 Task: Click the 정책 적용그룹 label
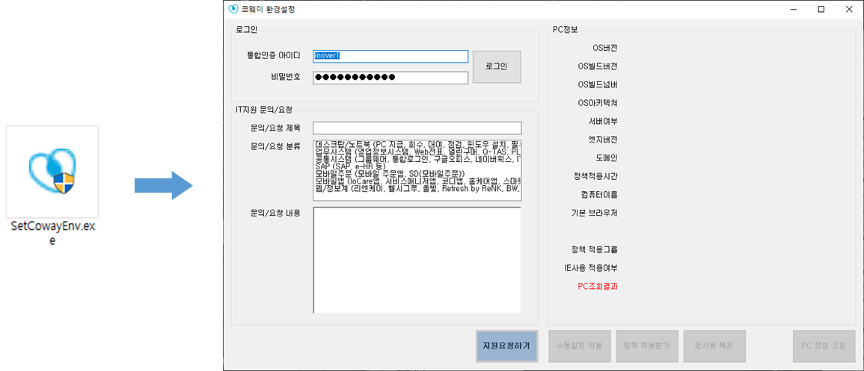(595, 249)
